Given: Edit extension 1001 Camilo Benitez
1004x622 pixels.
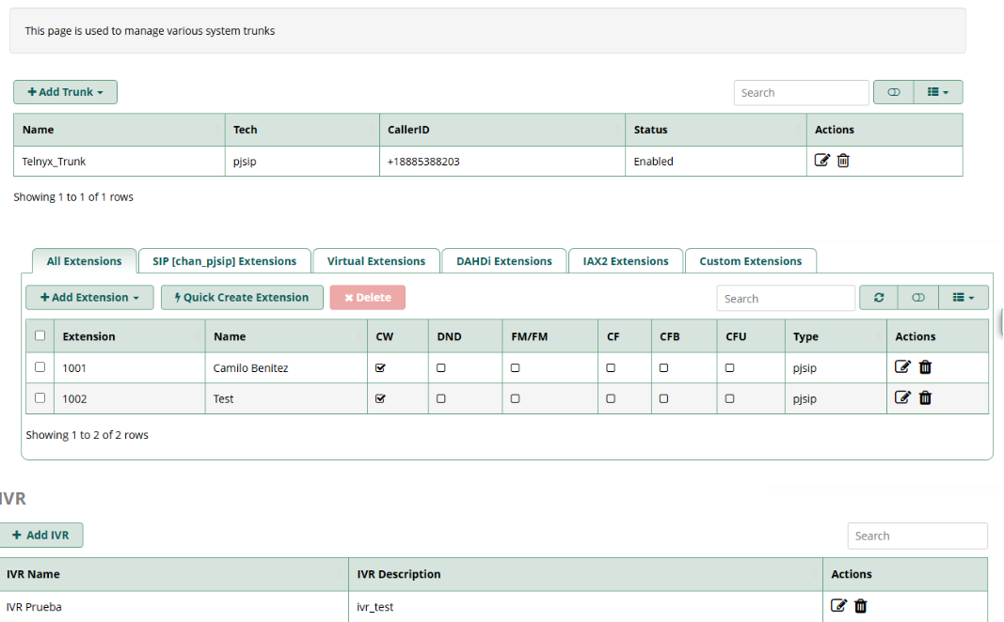Looking at the screenshot, I should 902,367.
